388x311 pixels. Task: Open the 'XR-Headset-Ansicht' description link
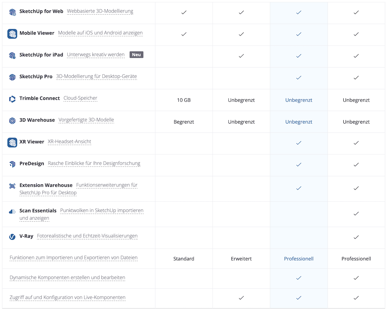coord(70,142)
